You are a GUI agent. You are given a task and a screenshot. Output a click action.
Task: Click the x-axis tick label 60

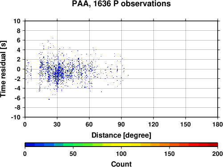89,124
